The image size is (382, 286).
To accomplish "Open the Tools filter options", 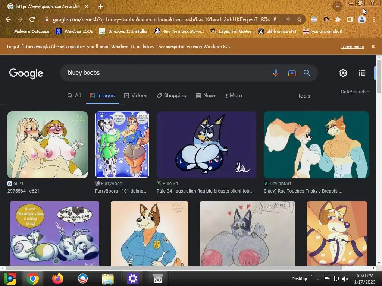I will (x=304, y=96).
